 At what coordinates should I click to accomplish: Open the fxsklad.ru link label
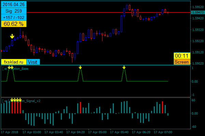click(x=14, y=62)
